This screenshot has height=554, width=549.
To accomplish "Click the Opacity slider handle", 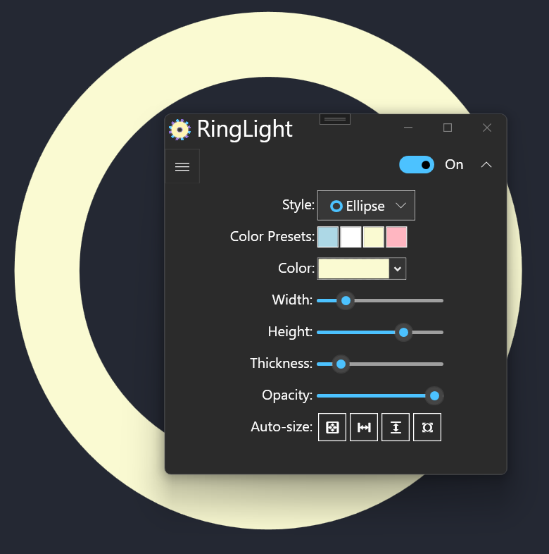I will pos(434,395).
